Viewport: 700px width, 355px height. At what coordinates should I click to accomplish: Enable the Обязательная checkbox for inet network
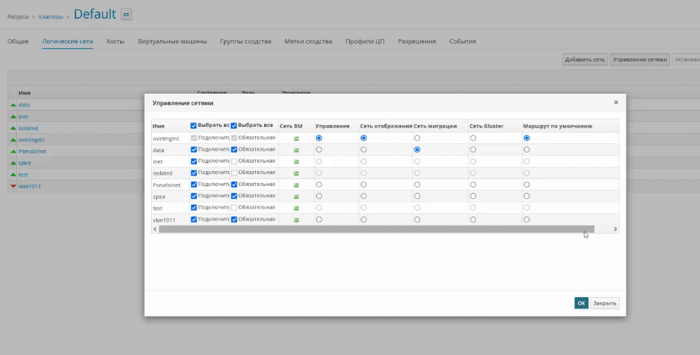pyautogui.click(x=234, y=161)
